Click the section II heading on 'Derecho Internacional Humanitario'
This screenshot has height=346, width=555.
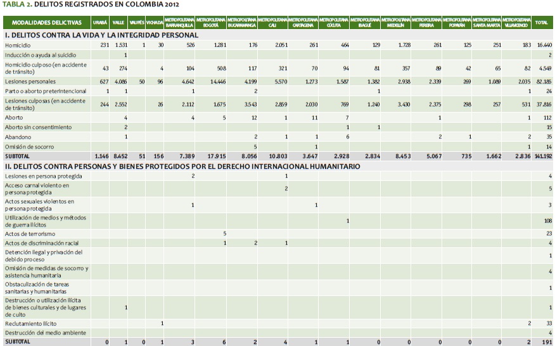click(x=182, y=167)
